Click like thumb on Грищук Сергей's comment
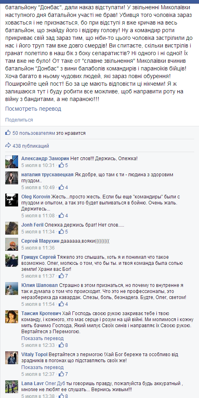 tap(61, 276)
